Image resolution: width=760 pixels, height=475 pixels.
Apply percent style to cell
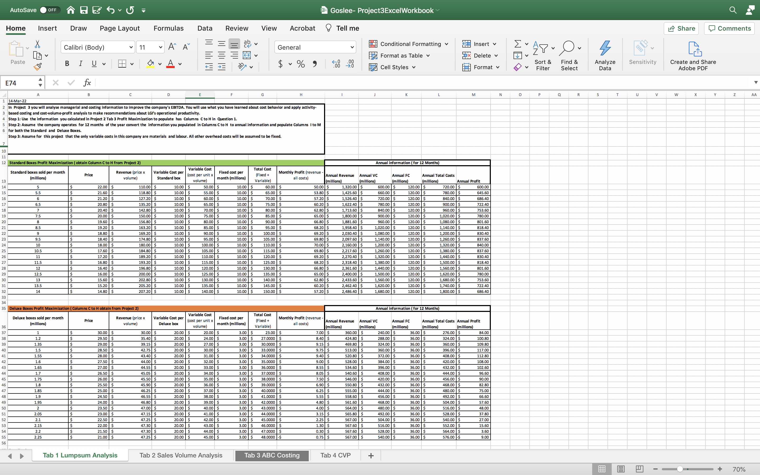[300, 64]
